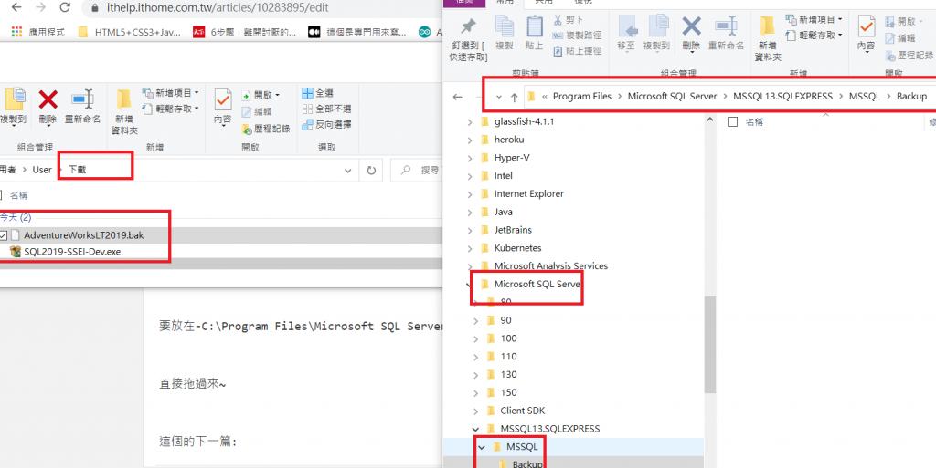Click Pin to Quick Access (釘選到快速存取) in the Backup window

pyautogui.click(x=469, y=39)
